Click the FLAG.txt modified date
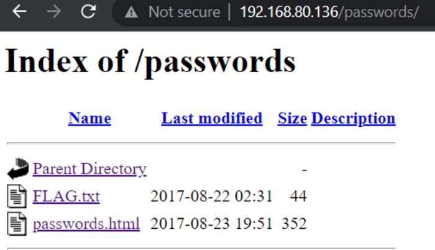 pyautogui.click(x=211, y=197)
